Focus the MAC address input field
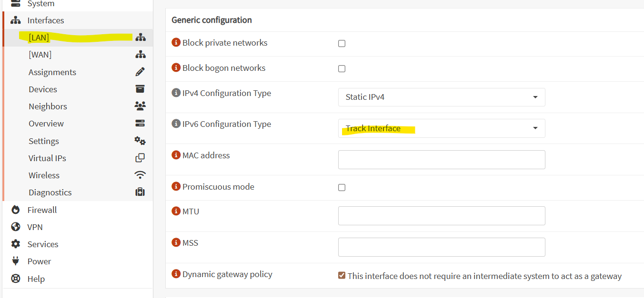This screenshot has width=644, height=298. [x=442, y=160]
